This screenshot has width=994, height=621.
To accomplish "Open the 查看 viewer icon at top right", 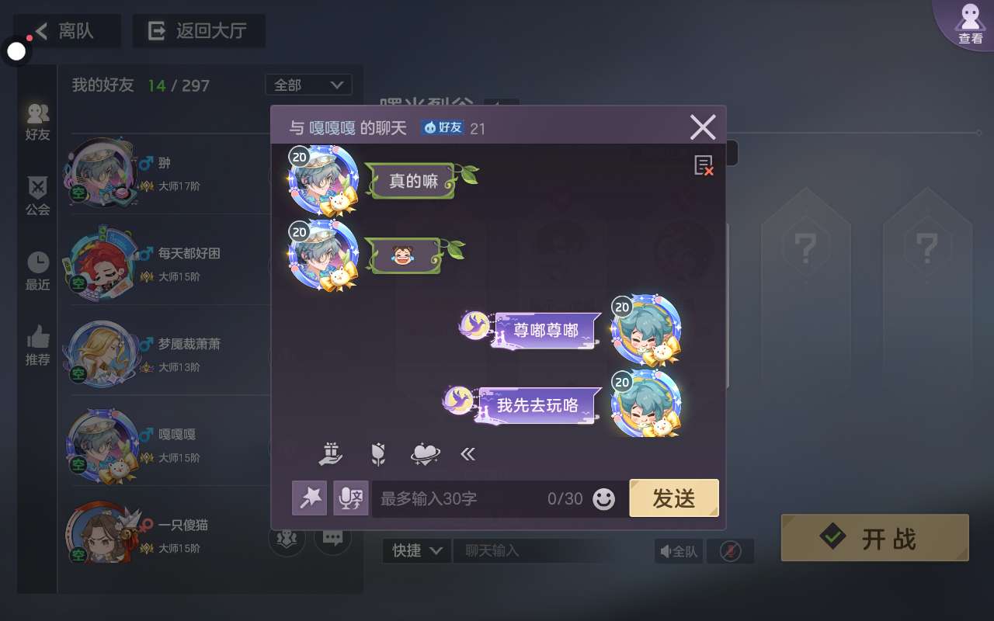I will point(969,23).
